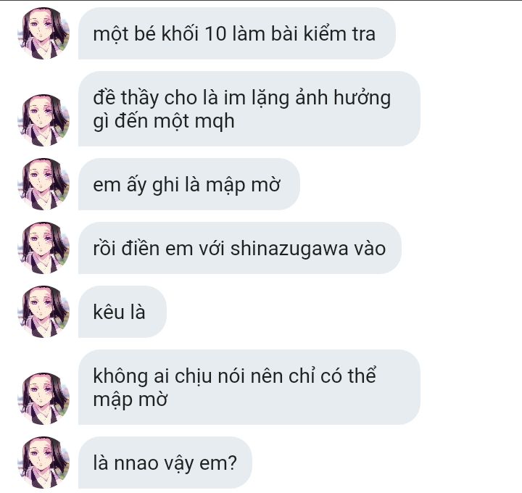The height and width of the screenshot is (493, 522).
Task: Click avatar beside 'không ai chịu nói' message
Action: 43,399
